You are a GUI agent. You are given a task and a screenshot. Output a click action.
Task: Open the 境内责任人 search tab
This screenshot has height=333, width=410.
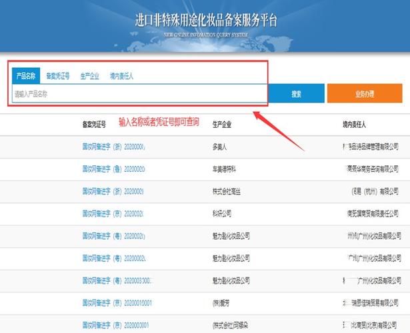(x=121, y=76)
